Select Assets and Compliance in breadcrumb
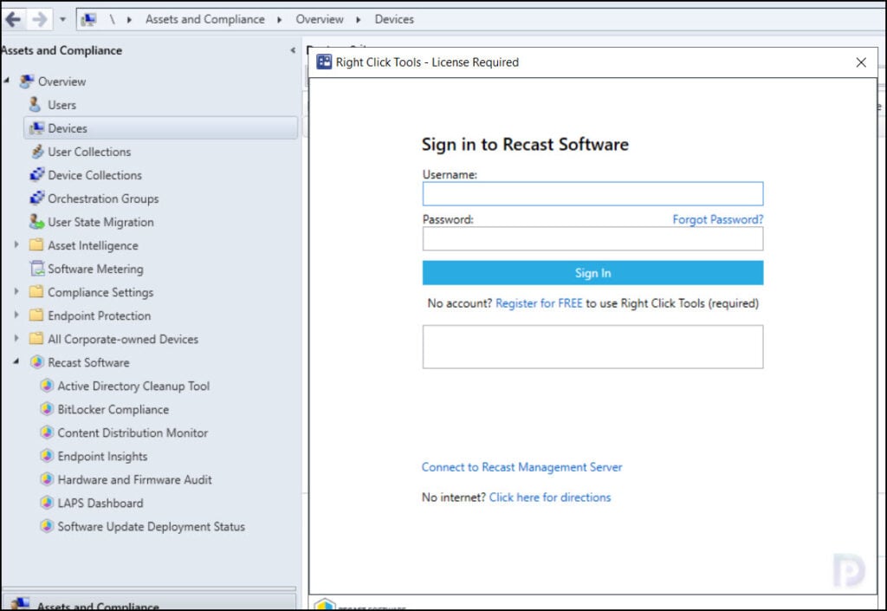This screenshot has height=611, width=887. (204, 19)
